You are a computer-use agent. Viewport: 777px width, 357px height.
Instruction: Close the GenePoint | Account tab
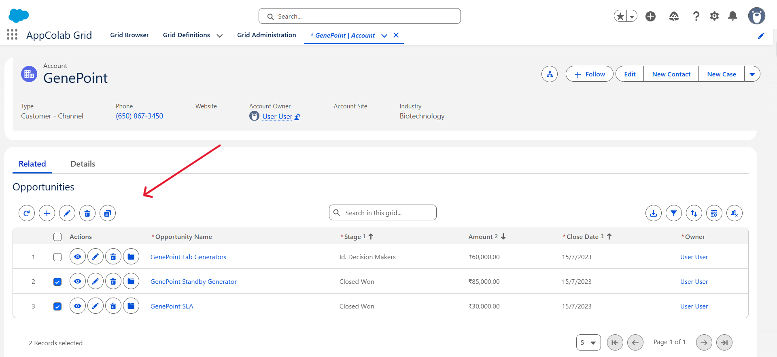(396, 35)
